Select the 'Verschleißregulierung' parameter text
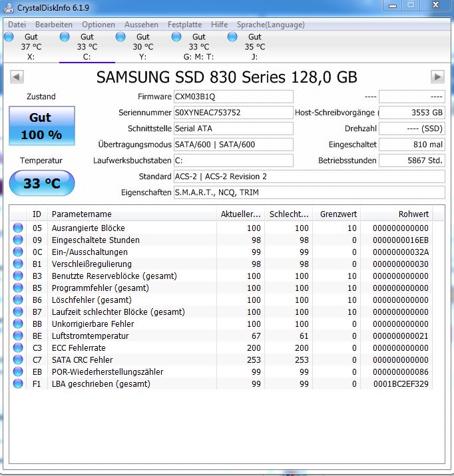 pos(92,264)
